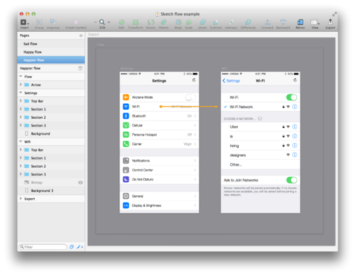Add a new page with plus icon
The width and height of the screenshot is (355, 275).
[x=81, y=36]
